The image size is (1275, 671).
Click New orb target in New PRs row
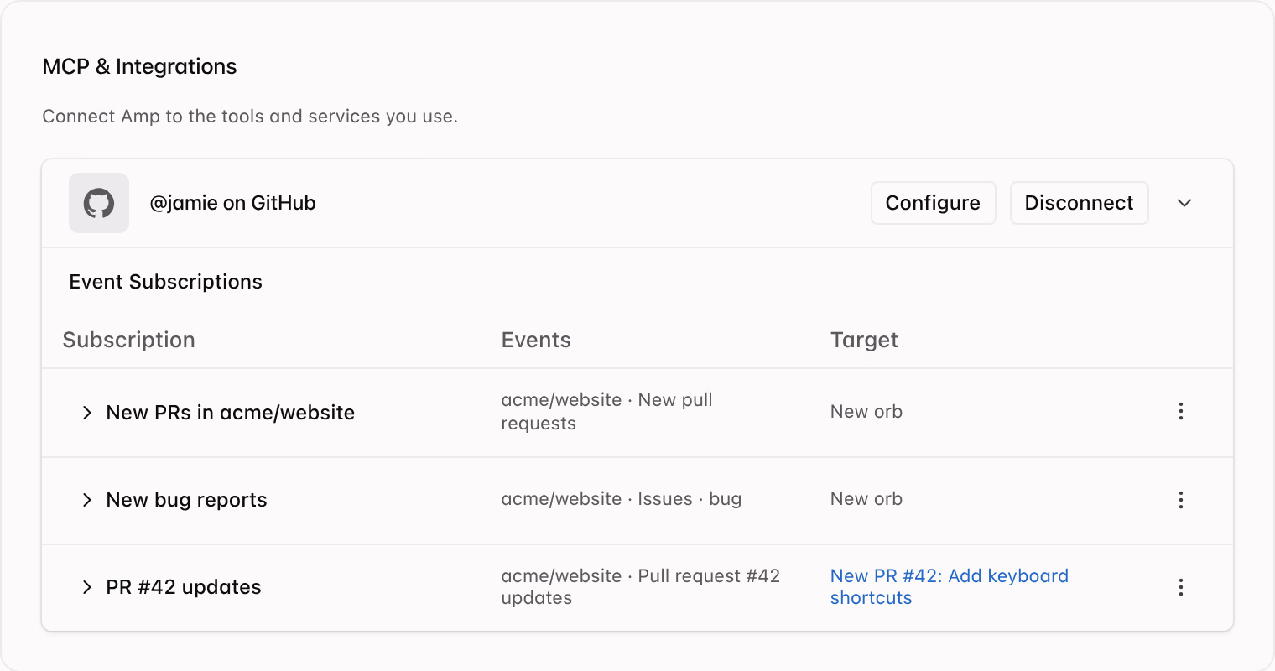[866, 411]
